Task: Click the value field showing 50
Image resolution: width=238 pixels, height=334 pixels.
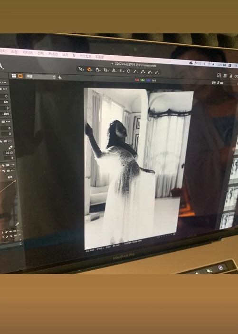Action: (x=5, y=102)
